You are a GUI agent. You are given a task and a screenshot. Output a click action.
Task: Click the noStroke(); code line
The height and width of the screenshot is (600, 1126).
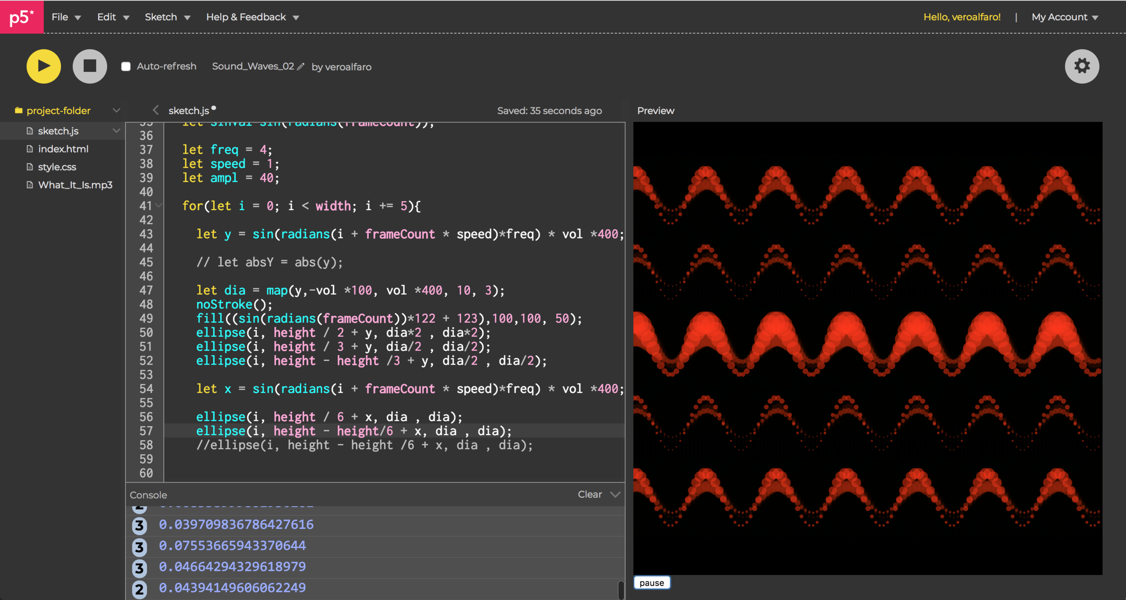coord(234,305)
